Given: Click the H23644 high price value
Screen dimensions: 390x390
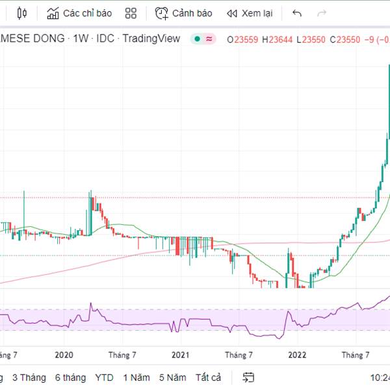Looking at the screenshot, I should tap(278, 40).
